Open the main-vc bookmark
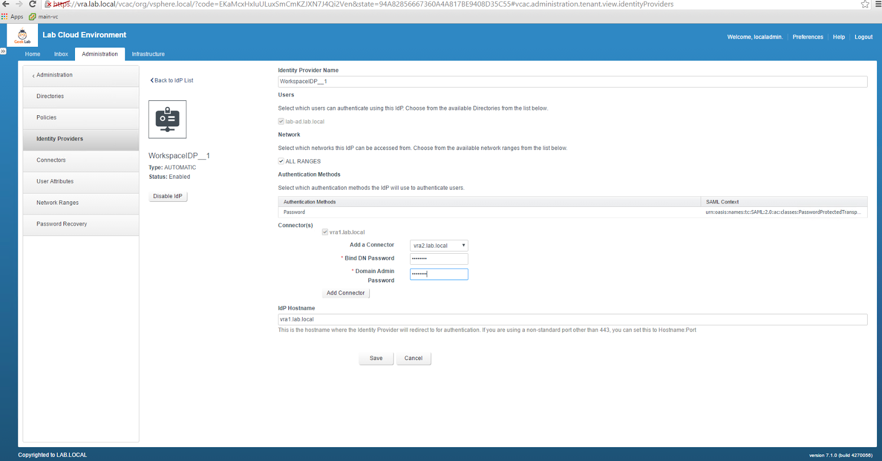 pos(44,17)
